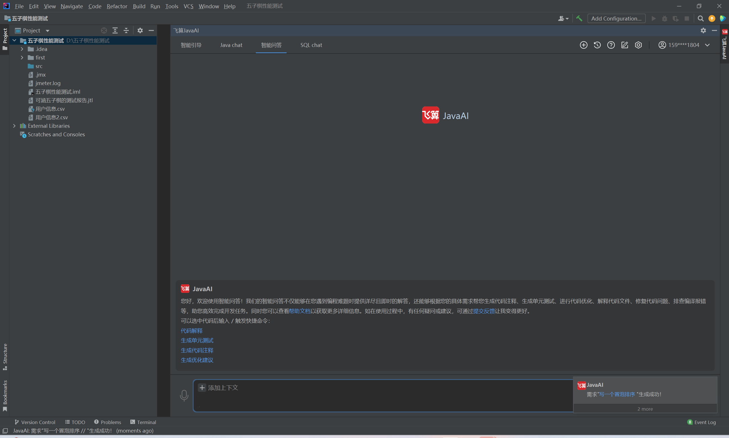Image resolution: width=729 pixels, height=438 pixels.
Task: Open the Refactor menu
Action: [x=117, y=6]
